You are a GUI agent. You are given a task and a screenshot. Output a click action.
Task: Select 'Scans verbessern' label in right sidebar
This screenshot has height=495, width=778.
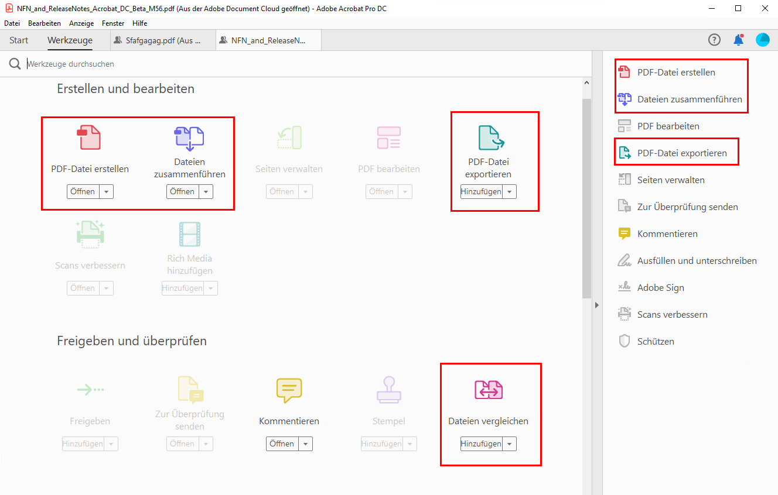[673, 314]
